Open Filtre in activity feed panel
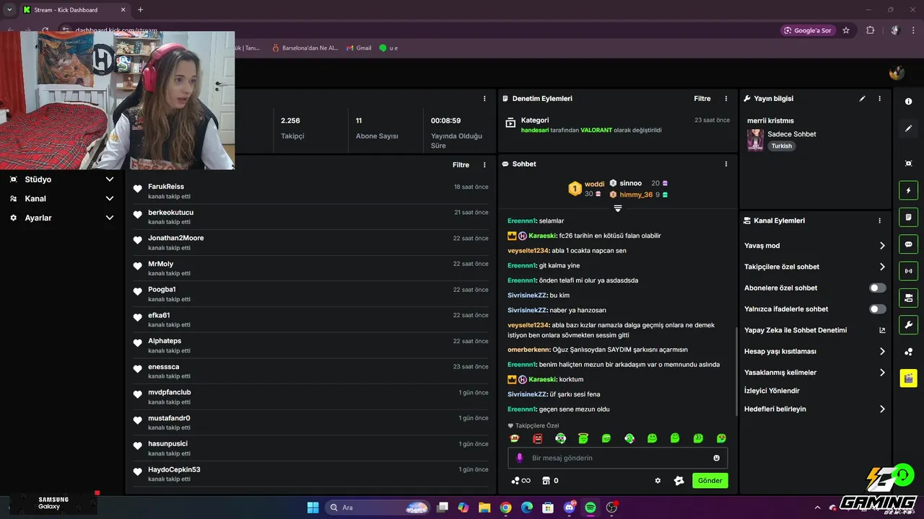Viewport: 924px width, 519px height. tap(461, 165)
